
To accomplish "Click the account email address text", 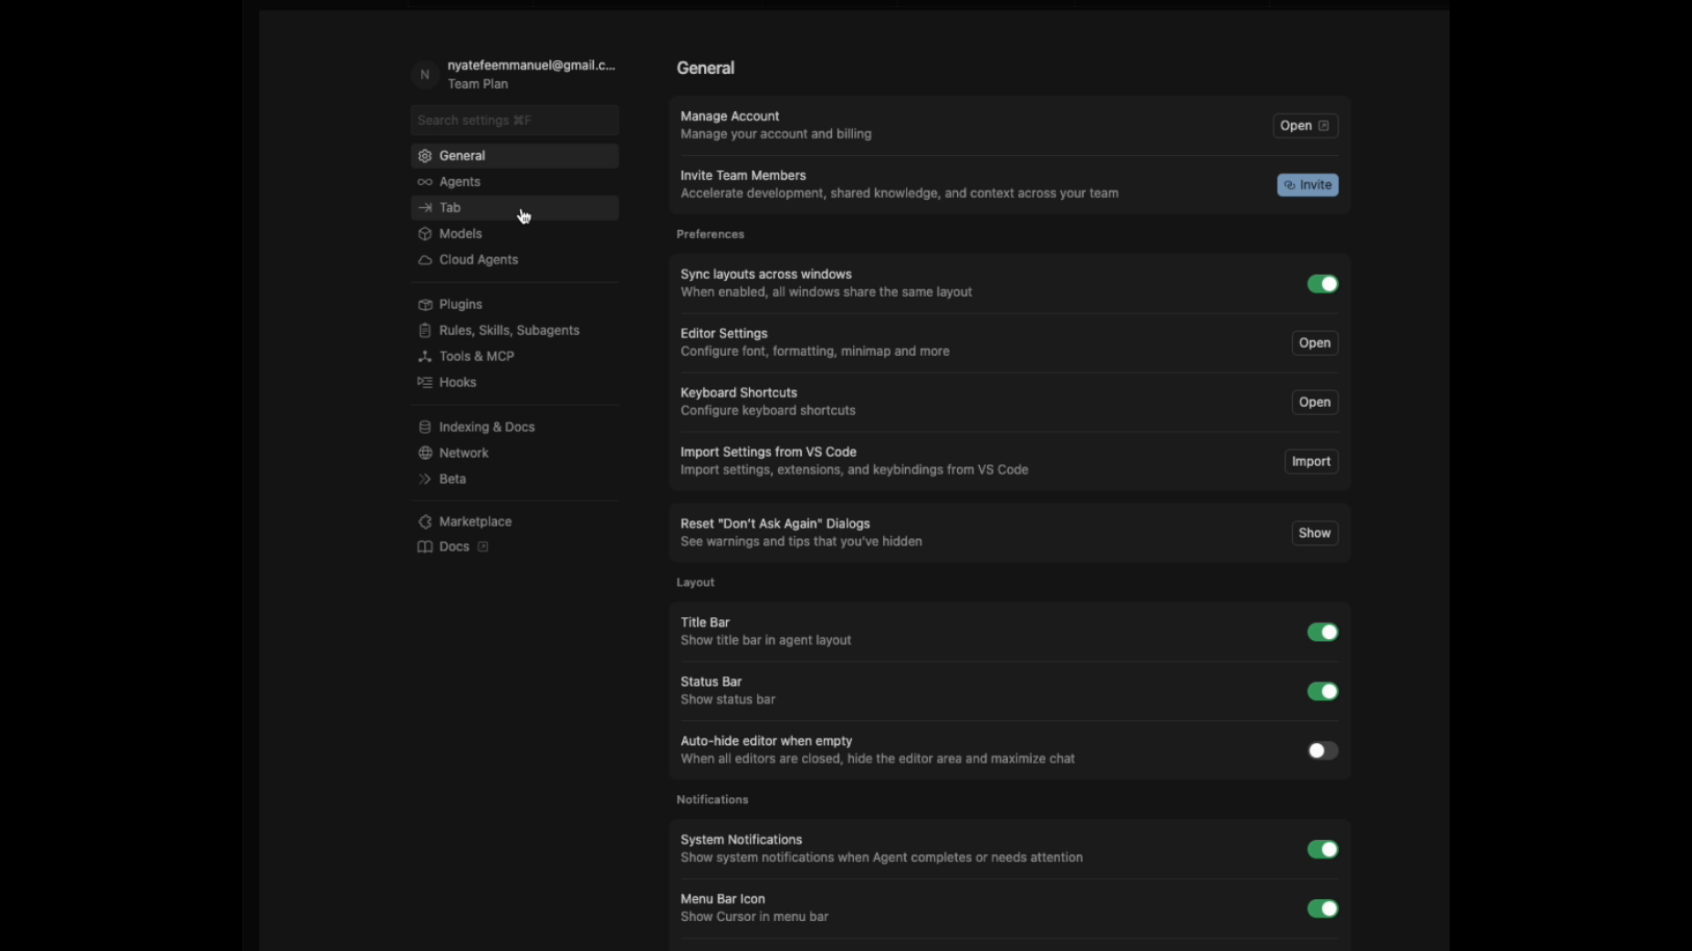I will coord(531,65).
